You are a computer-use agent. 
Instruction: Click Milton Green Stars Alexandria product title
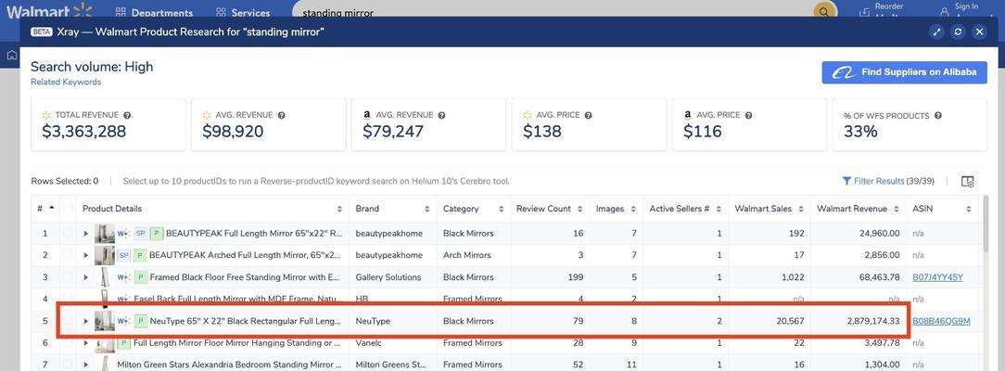pos(229,365)
